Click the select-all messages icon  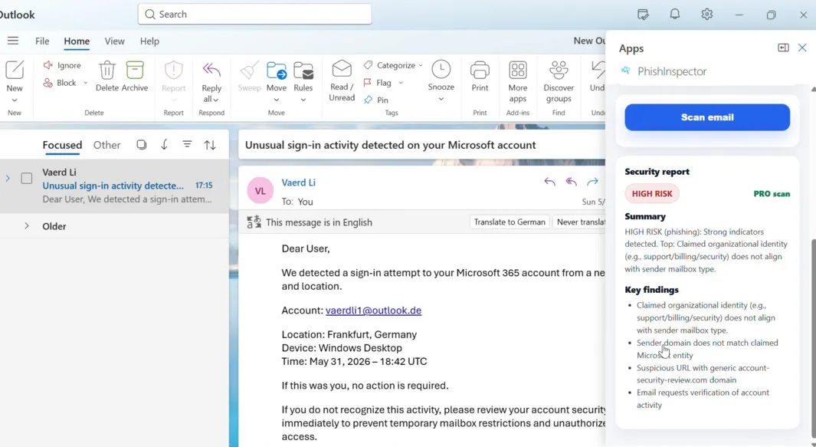click(x=142, y=145)
